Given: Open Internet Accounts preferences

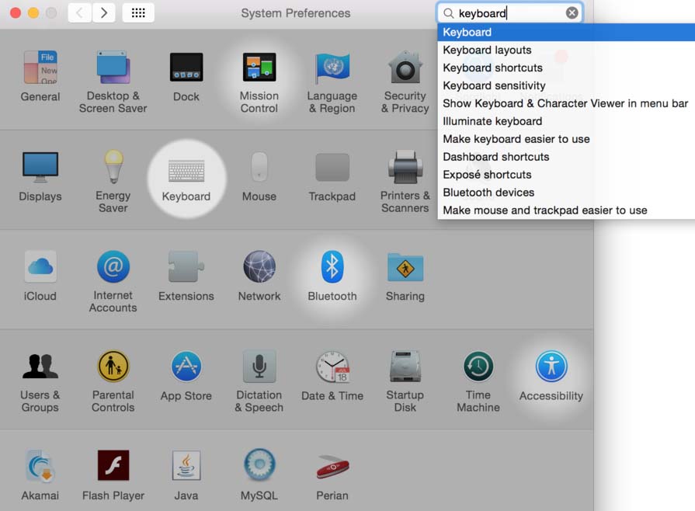Looking at the screenshot, I should (x=113, y=281).
